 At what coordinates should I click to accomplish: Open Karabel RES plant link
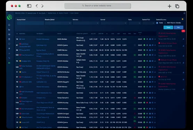[x=25, y=50]
